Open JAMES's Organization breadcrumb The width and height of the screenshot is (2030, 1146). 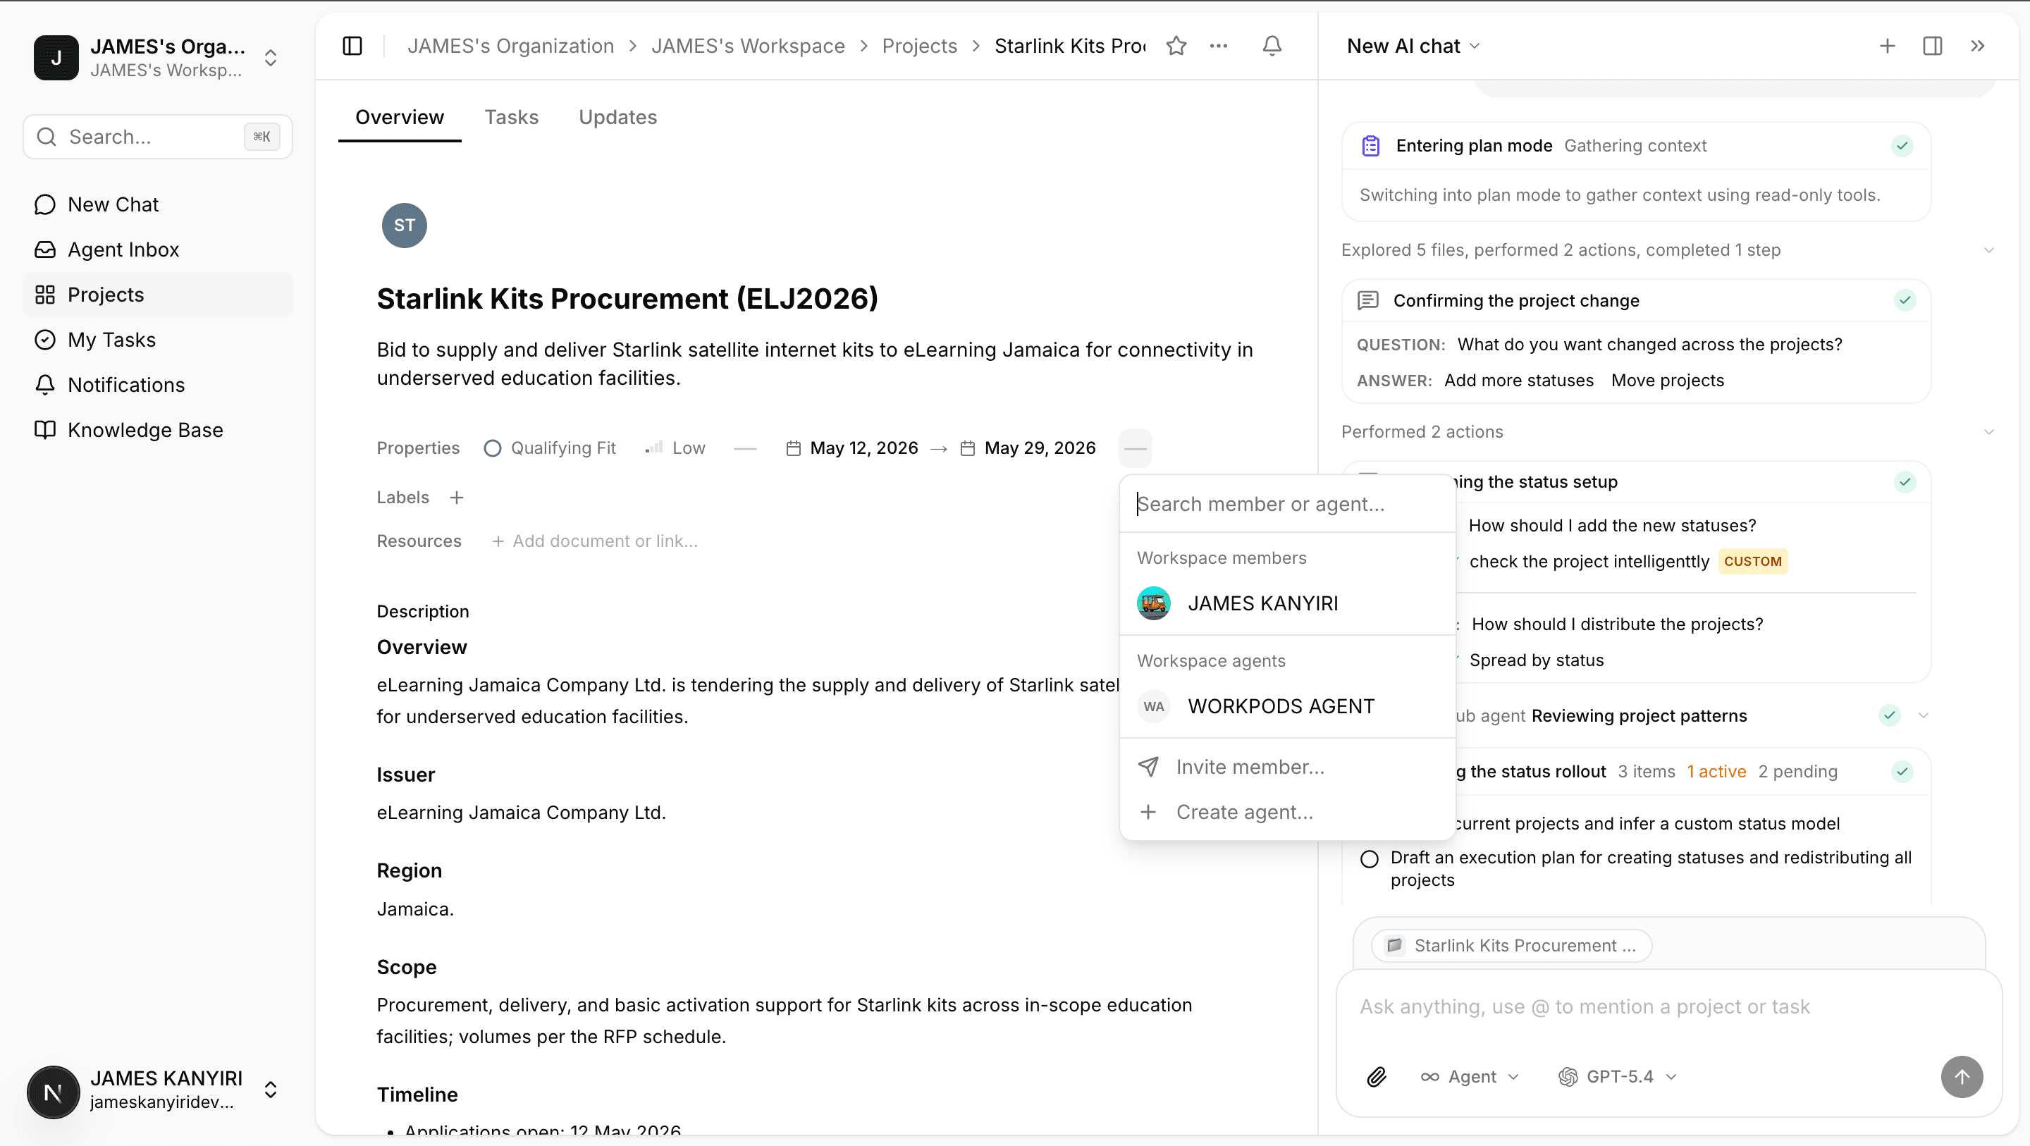tap(510, 46)
